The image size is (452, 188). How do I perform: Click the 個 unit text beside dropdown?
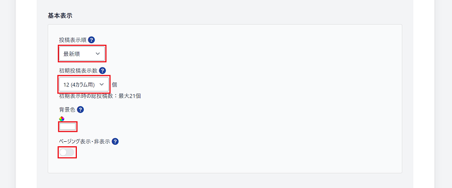click(x=115, y=85)
